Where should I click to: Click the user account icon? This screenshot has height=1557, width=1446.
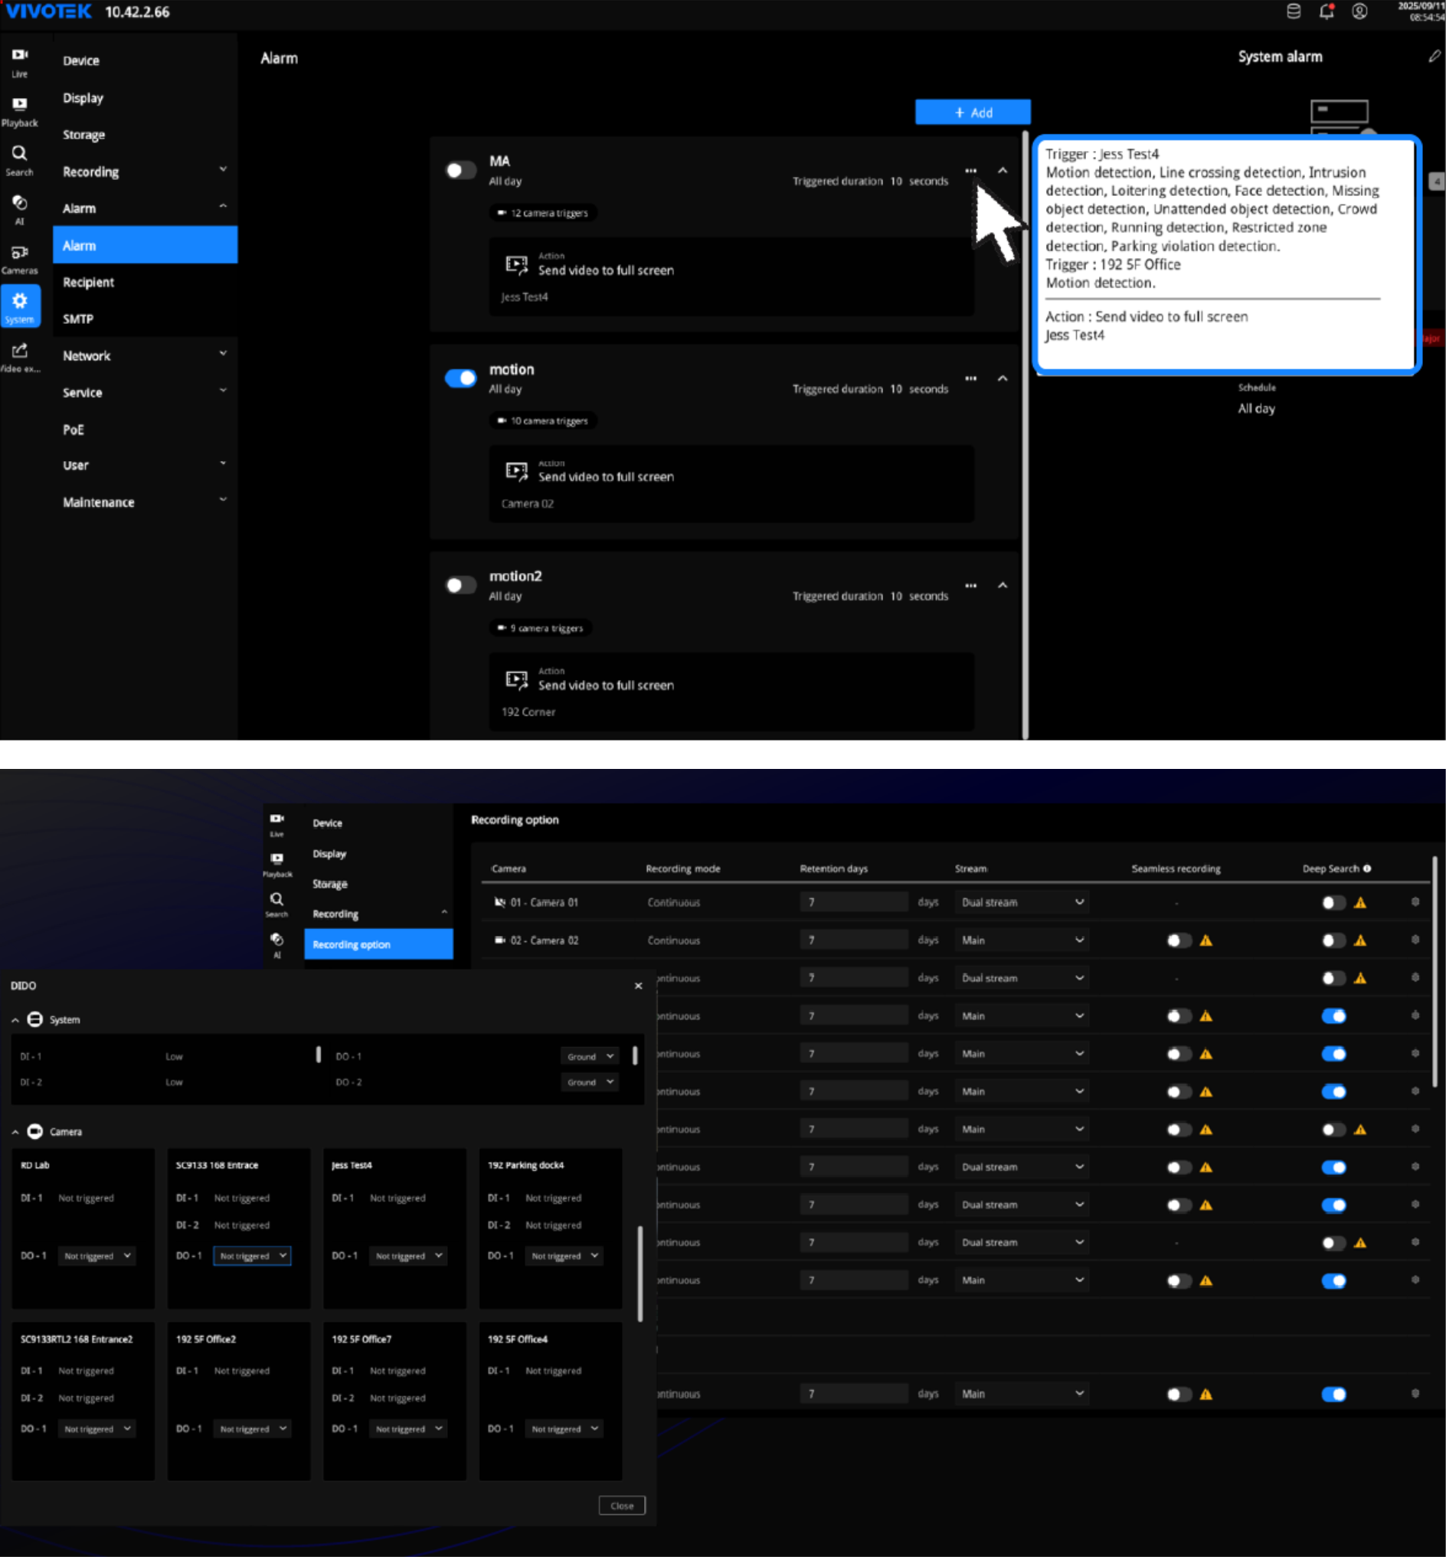coord(1360,11)
